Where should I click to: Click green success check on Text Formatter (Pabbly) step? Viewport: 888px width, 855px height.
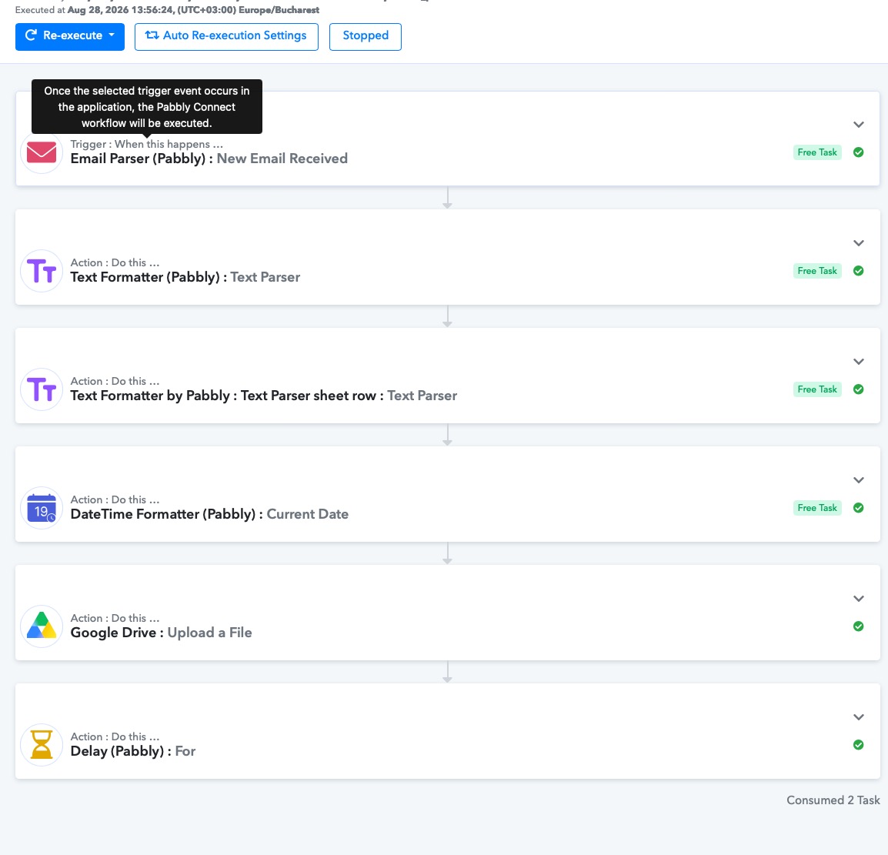(x=859, y=271)
